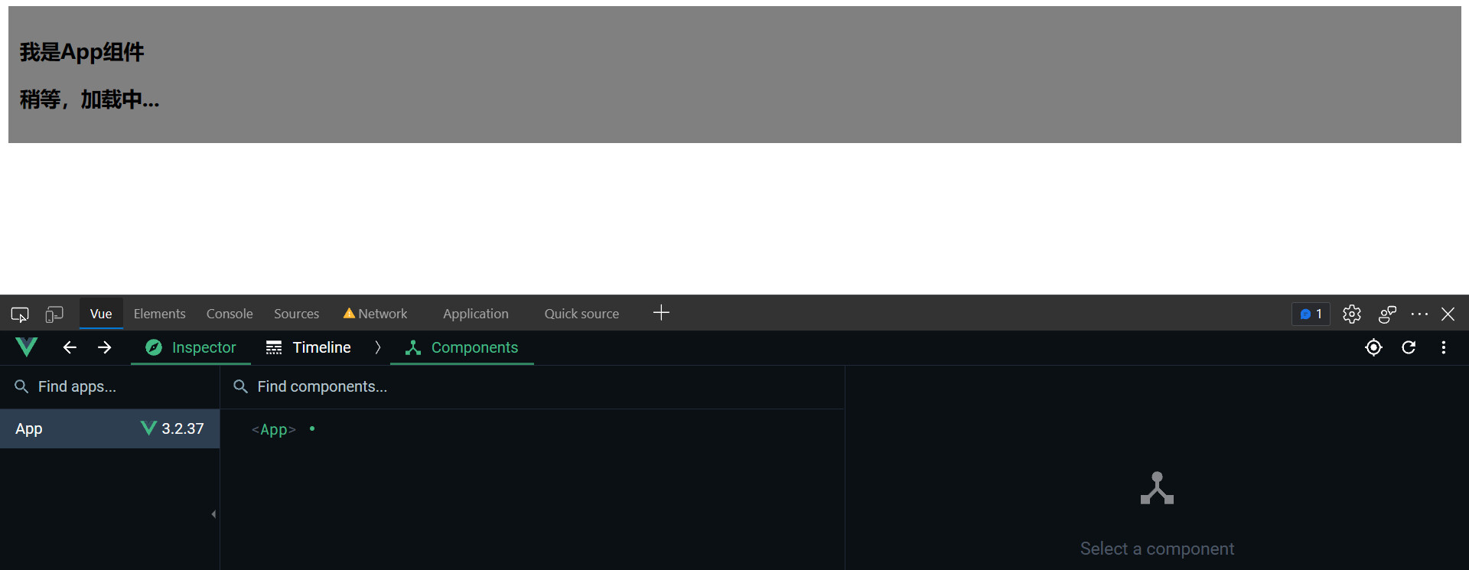Open the Quick source tab

(x=581, y=314)
